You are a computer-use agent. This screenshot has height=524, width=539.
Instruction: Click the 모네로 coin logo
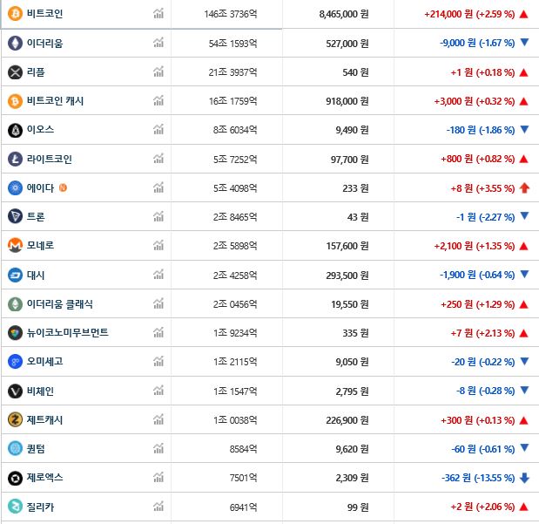15,246
